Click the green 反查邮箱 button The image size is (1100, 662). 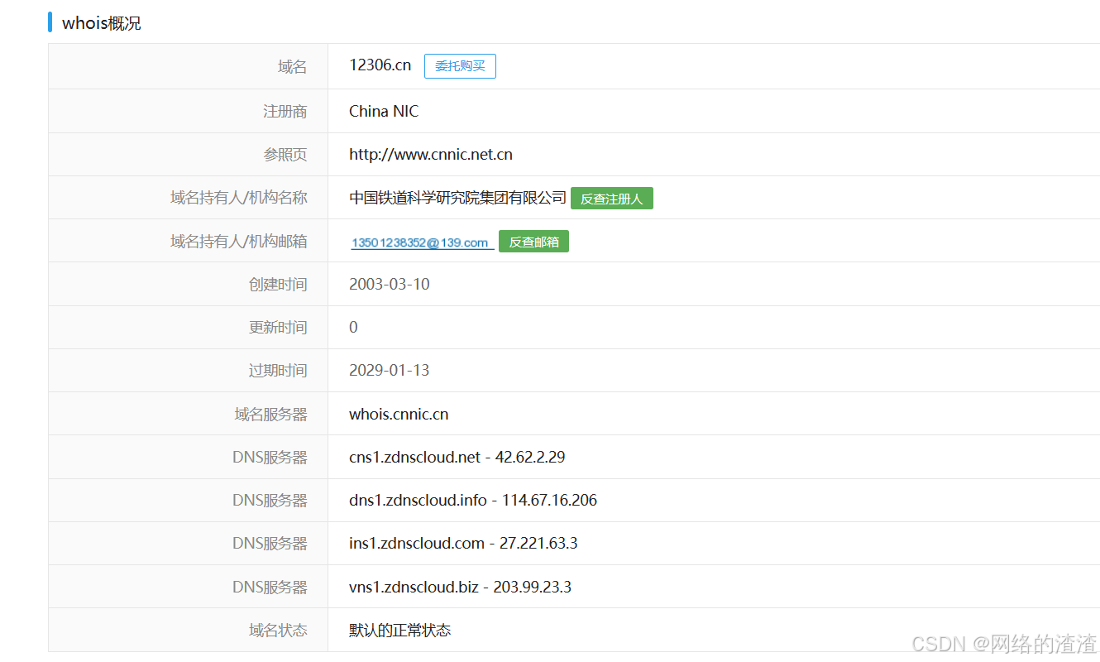(533, 242)
